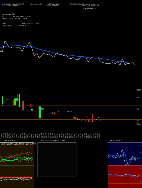142x188 pixels.
Task: Click the CL closing price at top
Action: pos(53,5)
